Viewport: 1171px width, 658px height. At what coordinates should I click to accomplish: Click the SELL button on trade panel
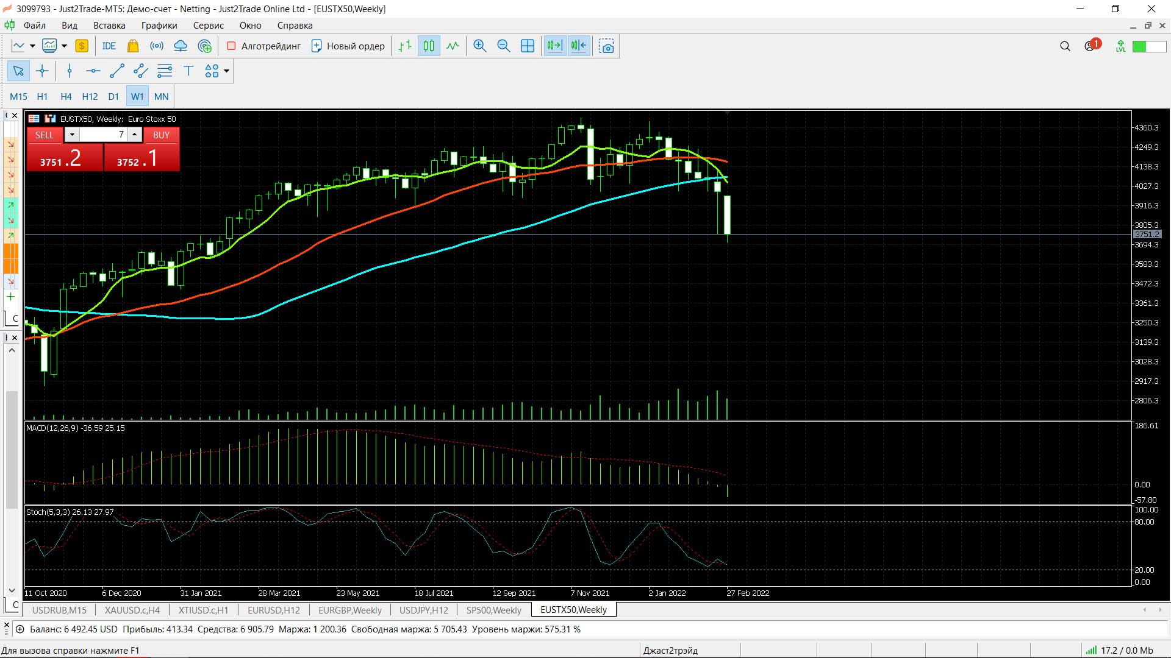point(44,135)
